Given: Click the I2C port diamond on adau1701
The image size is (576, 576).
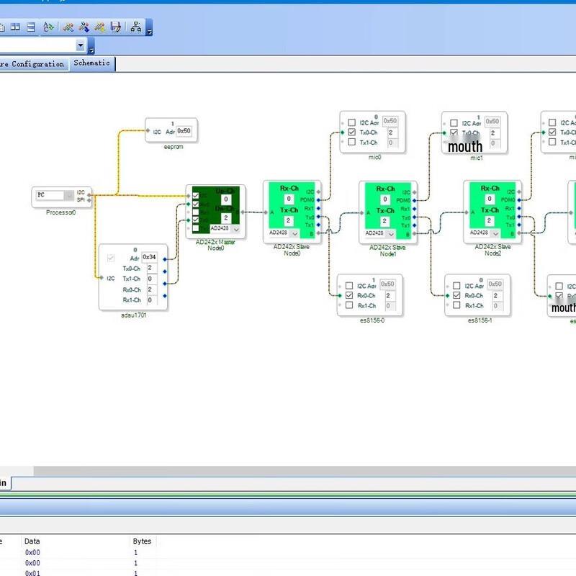Looking at the screenshot, I should [102, 278].
